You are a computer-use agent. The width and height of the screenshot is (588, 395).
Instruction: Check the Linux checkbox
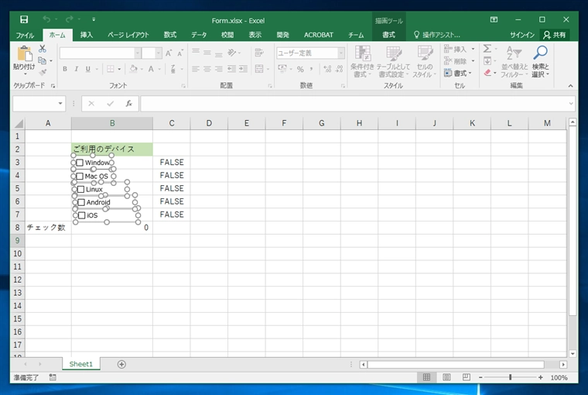80,189
